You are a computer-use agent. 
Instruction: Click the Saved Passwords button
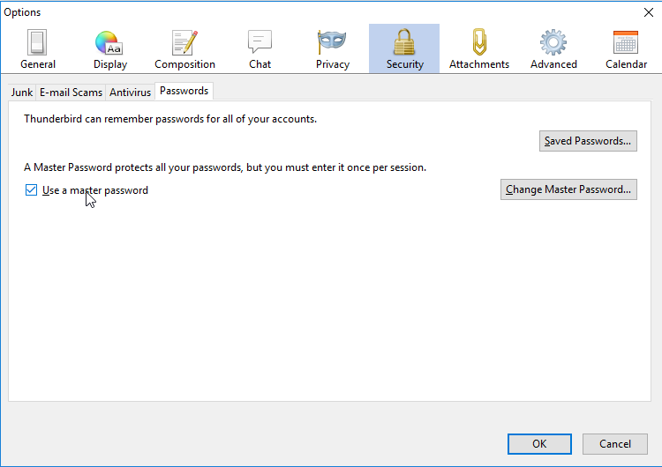588,141
